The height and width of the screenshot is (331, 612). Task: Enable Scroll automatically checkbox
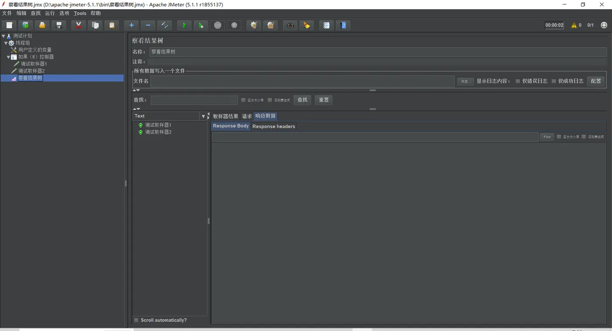coord(136,320)
